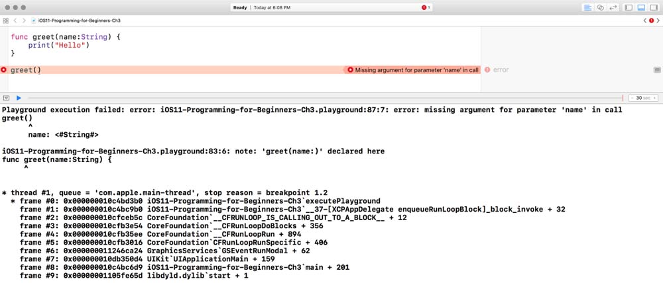663x283 pixels.
Task: Click the 'Ready' status in activity viewer
Action: coord(240,7)
